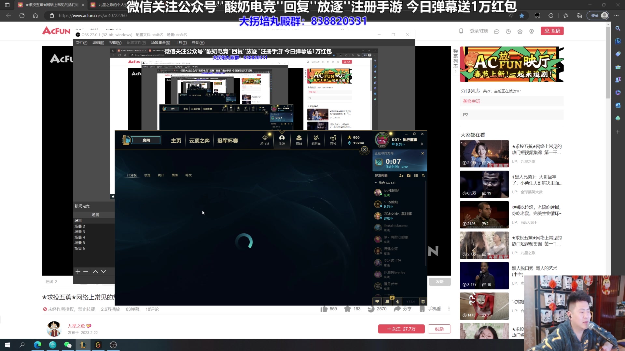The height and width of the screenshot is (351, 625).
Task: Open the Edge extensions puzzle icon
Action: pos(551,15)
